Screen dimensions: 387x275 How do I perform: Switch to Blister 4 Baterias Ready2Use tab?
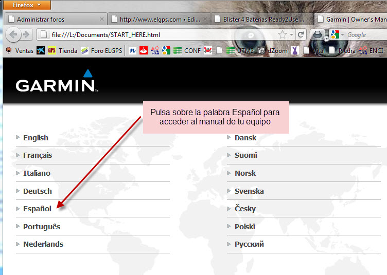coord(262,19)
